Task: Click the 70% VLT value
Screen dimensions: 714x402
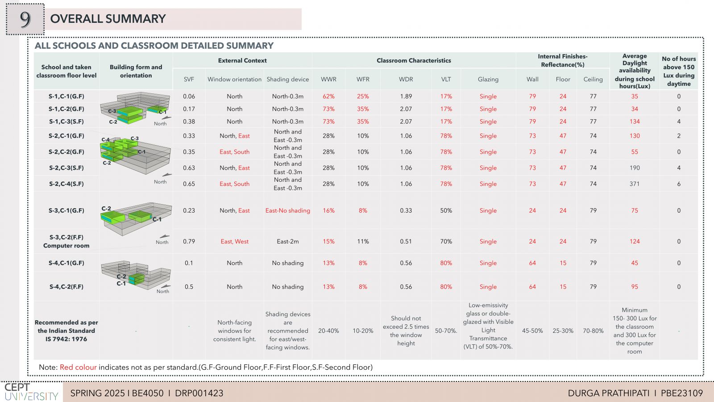Action: pos(446,241)
